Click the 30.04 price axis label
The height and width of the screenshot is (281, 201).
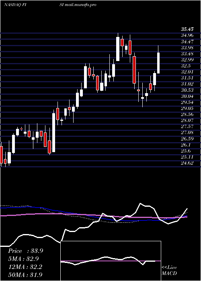coord(188,96)
